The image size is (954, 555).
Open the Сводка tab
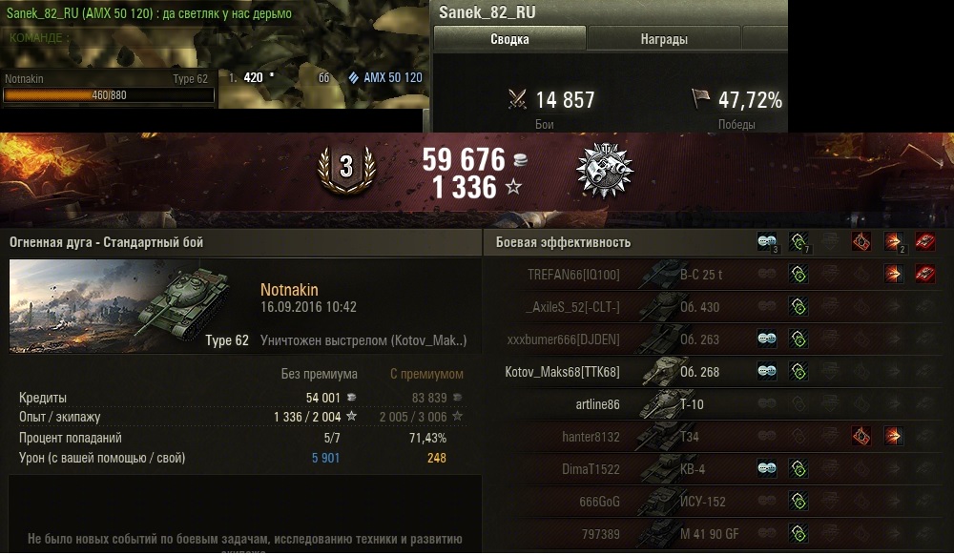(x=509, y=39)
